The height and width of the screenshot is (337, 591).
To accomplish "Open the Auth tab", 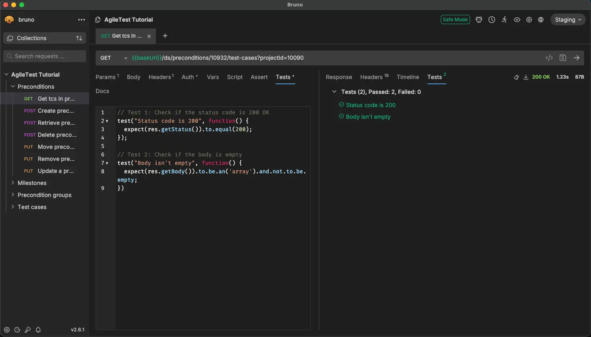I will coord(190,77).
